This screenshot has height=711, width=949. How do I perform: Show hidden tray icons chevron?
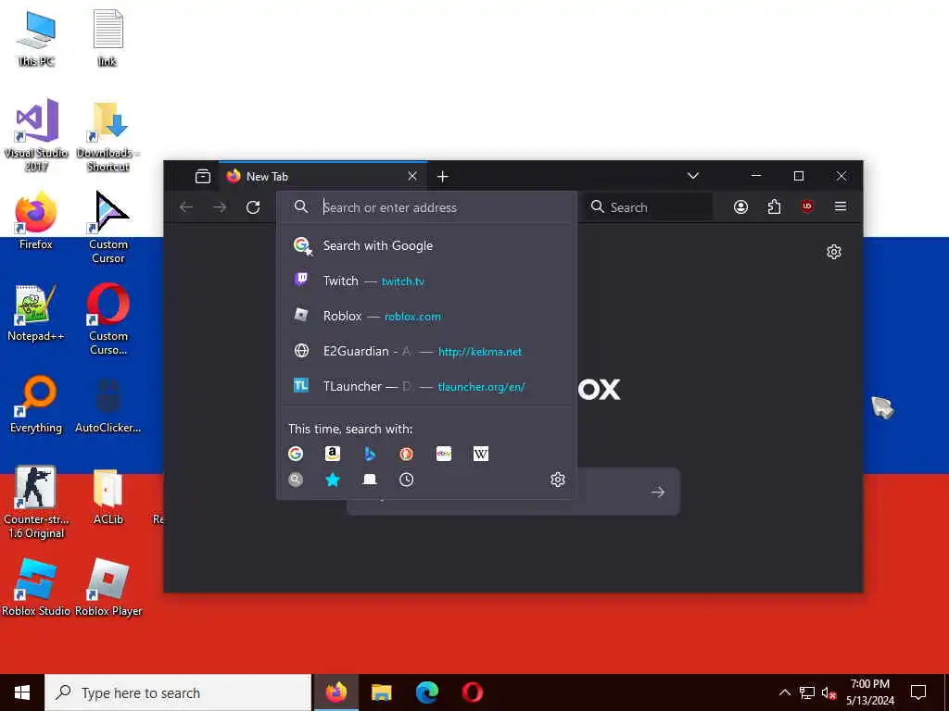point(784,692)
